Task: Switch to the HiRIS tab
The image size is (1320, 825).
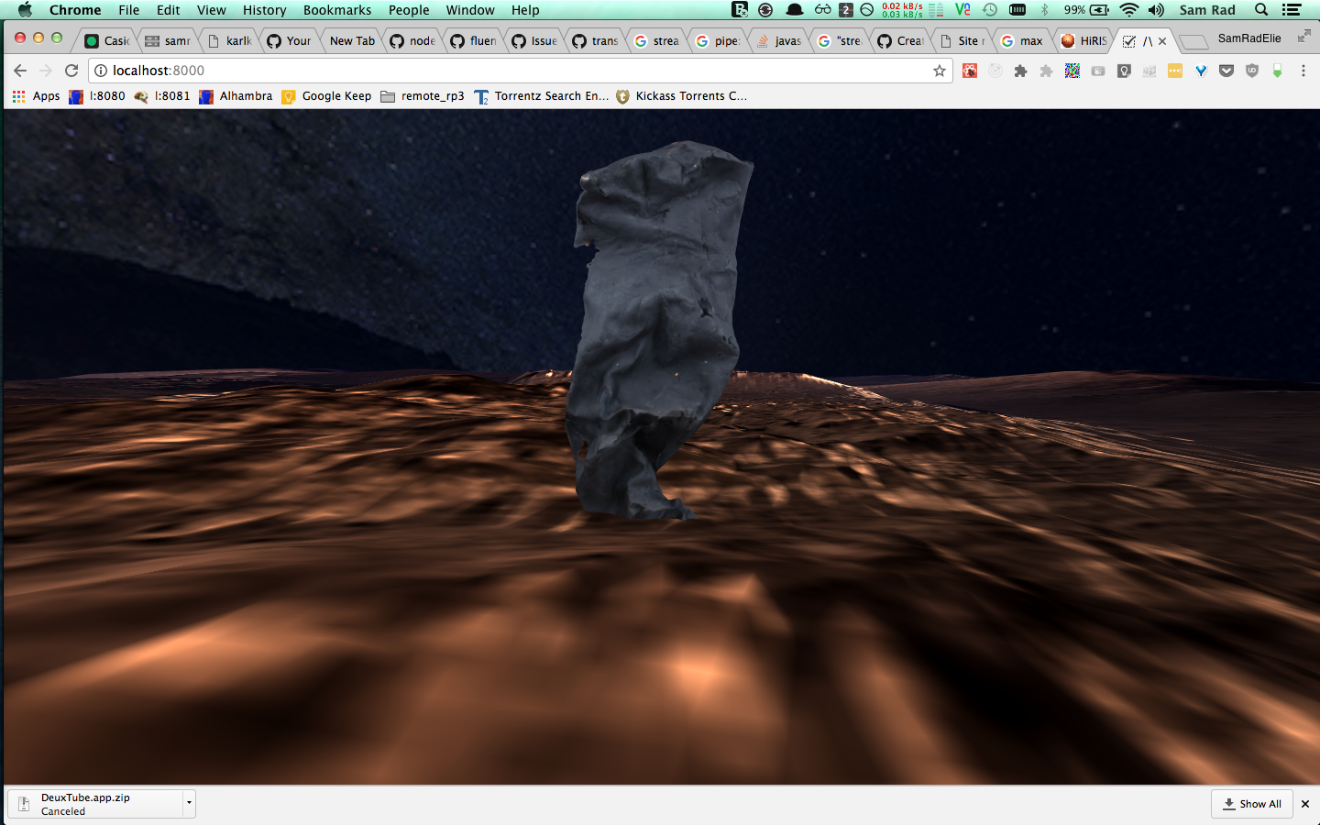Action: click(x=1084, y=41)
